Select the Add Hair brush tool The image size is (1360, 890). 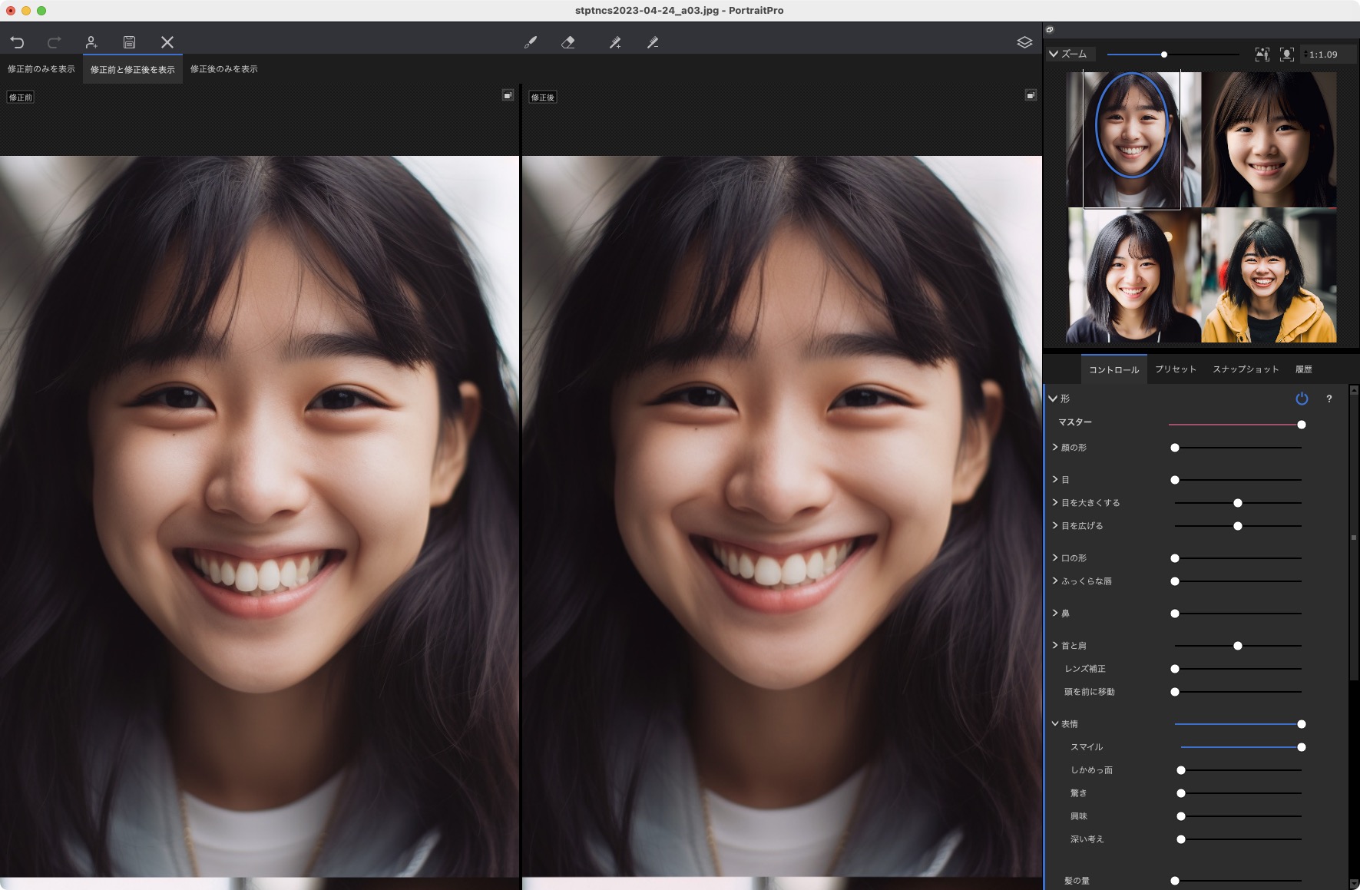coord(615,42)
